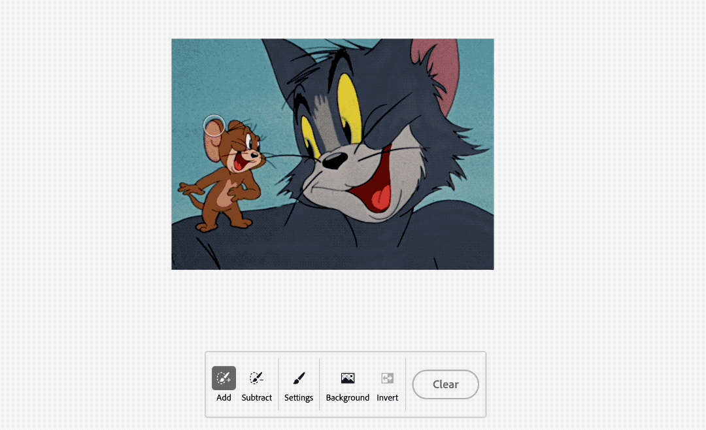Click the "Invert" text label
Image resolution: width=706 pixels, height=430 pixels.
coord(388,397)
